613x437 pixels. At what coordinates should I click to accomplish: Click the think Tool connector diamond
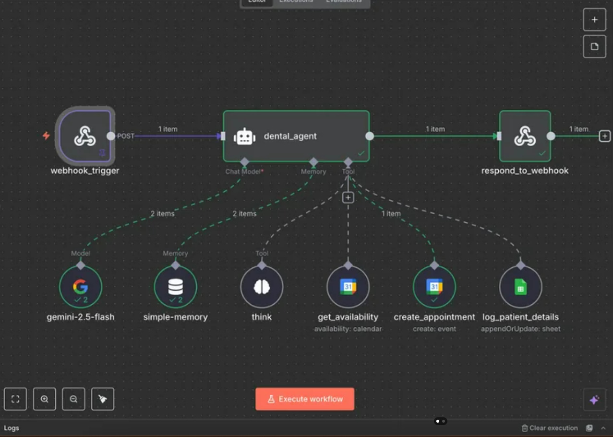click(x=262, y=265)
